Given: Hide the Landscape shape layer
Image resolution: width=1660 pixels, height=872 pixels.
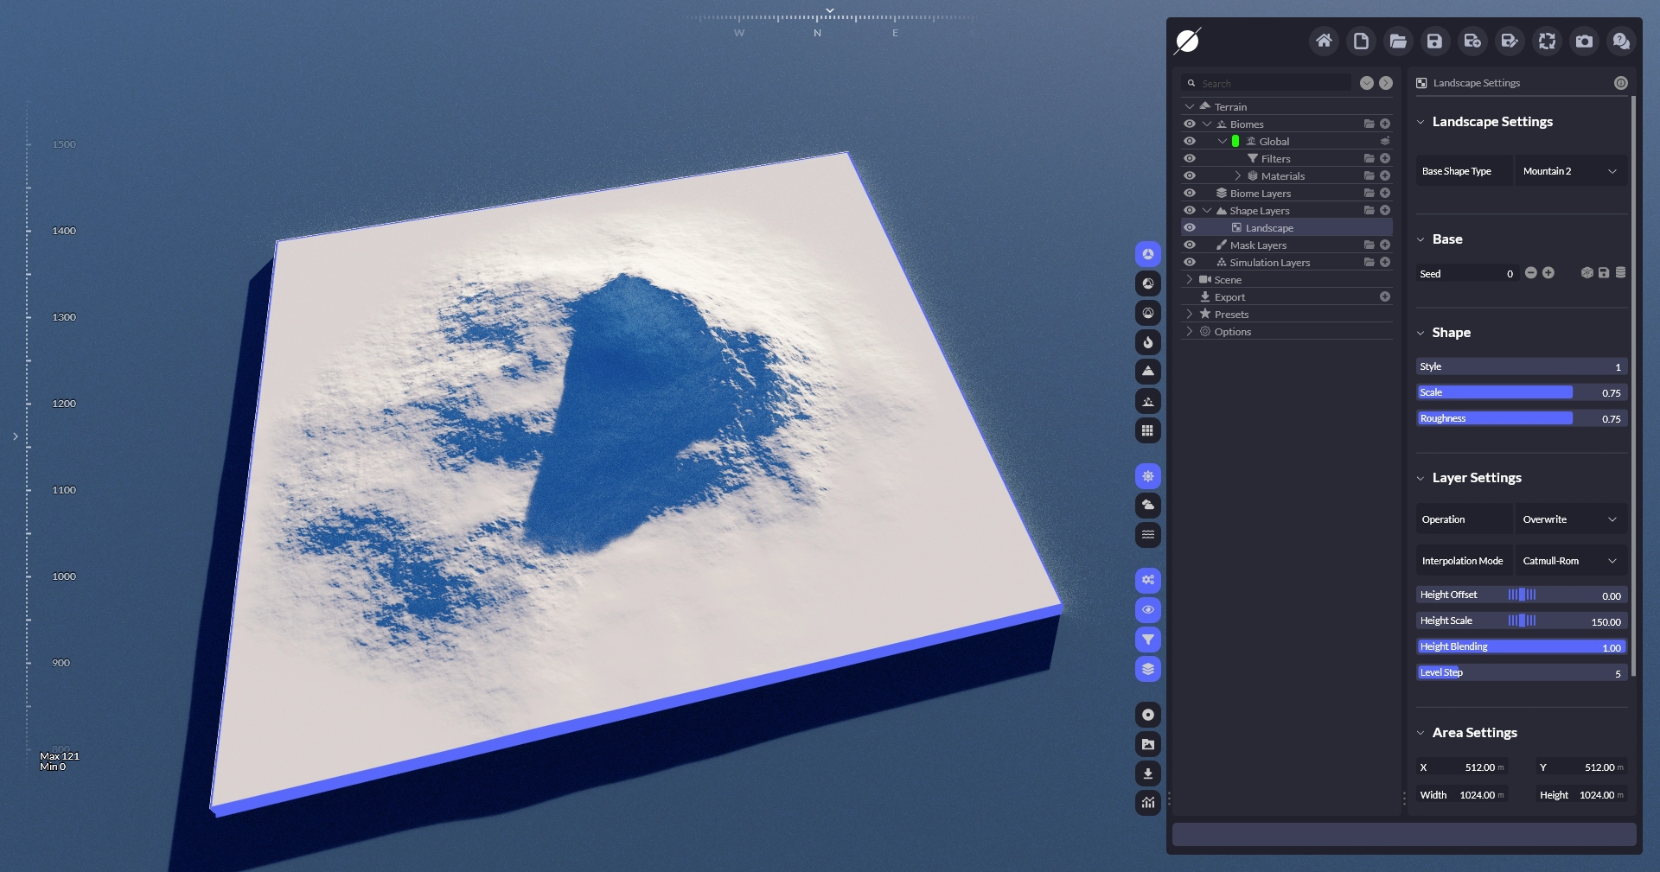Looking at the screenshot, I should (x=1190, y=227).
